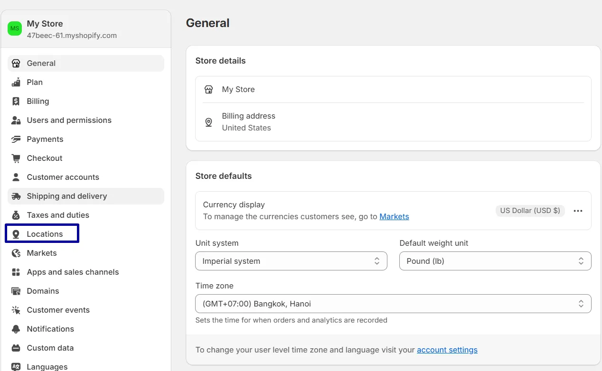
Task: Click the time zone helper text about orders
Action: (x=291, y=320)
